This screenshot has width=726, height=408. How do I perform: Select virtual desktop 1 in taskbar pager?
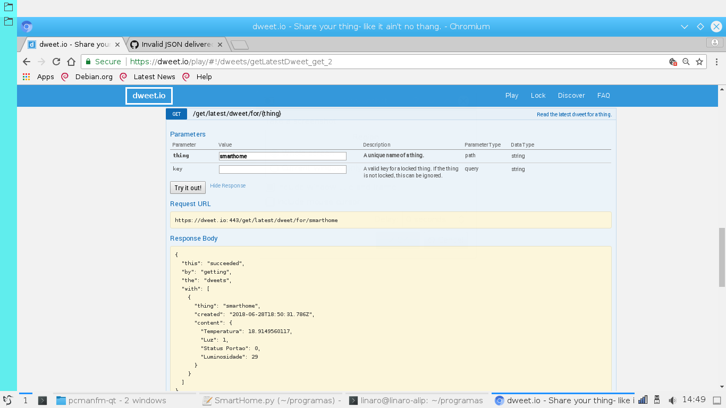click(x=26, y=401)
